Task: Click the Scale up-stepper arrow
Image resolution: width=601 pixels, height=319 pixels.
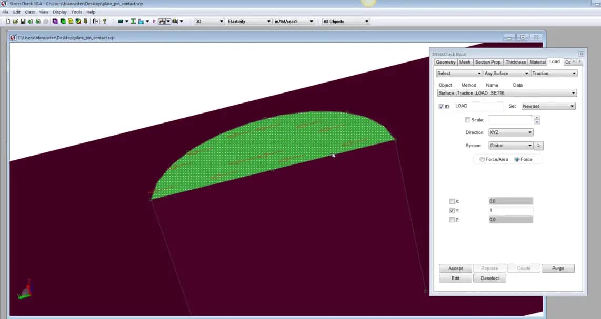Action: coord(536,117)
